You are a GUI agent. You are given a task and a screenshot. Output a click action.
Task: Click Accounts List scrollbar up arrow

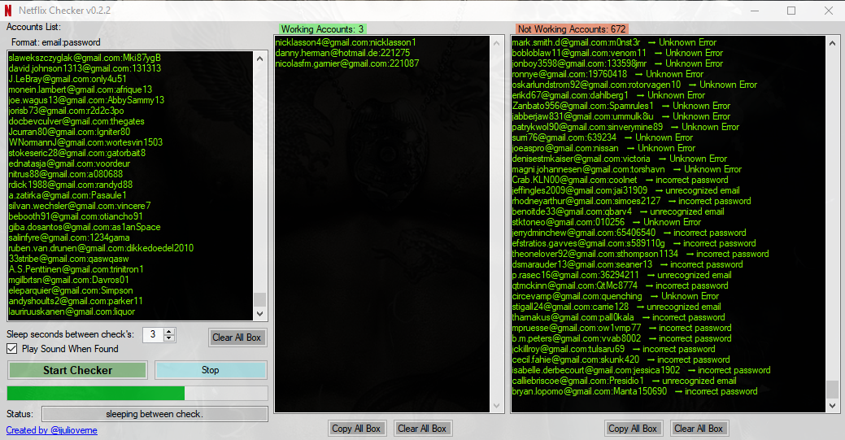pyautogui.click(x=259, y=59)
